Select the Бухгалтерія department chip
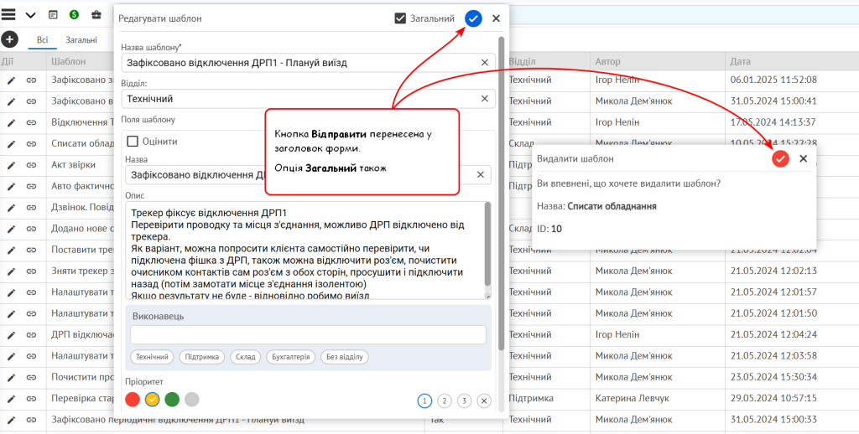This screenshot has height=434, width=859. coord(290,357)
